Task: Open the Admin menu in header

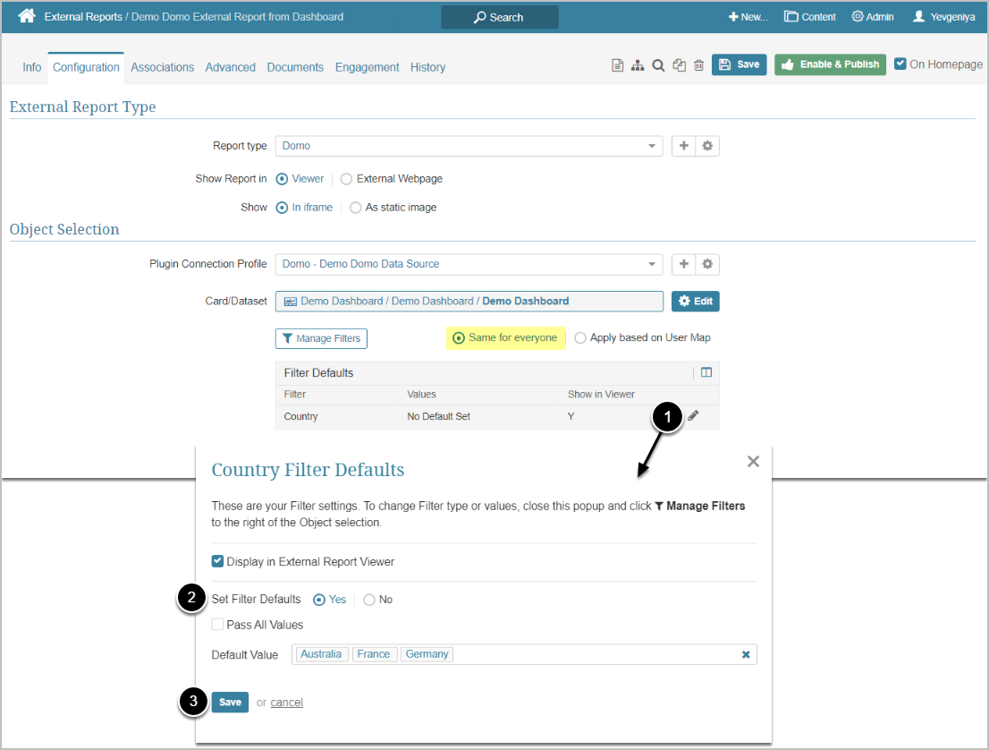Action: tap(872, 17)
